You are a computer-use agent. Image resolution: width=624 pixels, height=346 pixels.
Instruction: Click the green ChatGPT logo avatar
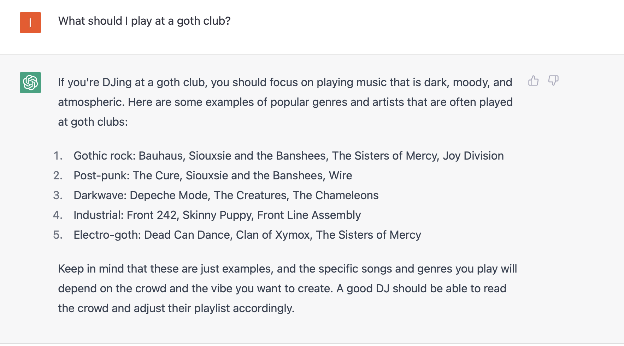(x=30, y=83)
